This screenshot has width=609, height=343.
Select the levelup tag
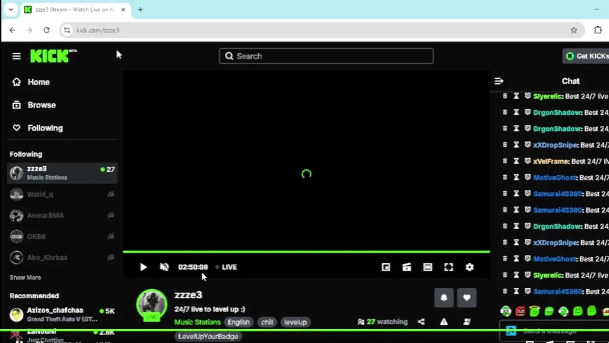pyautogui.click(x=295, y=322)
